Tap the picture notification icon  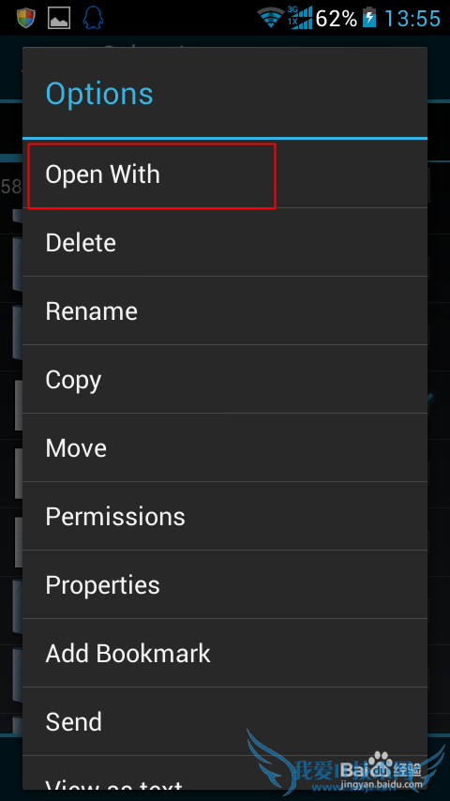(x=59, y=19)
